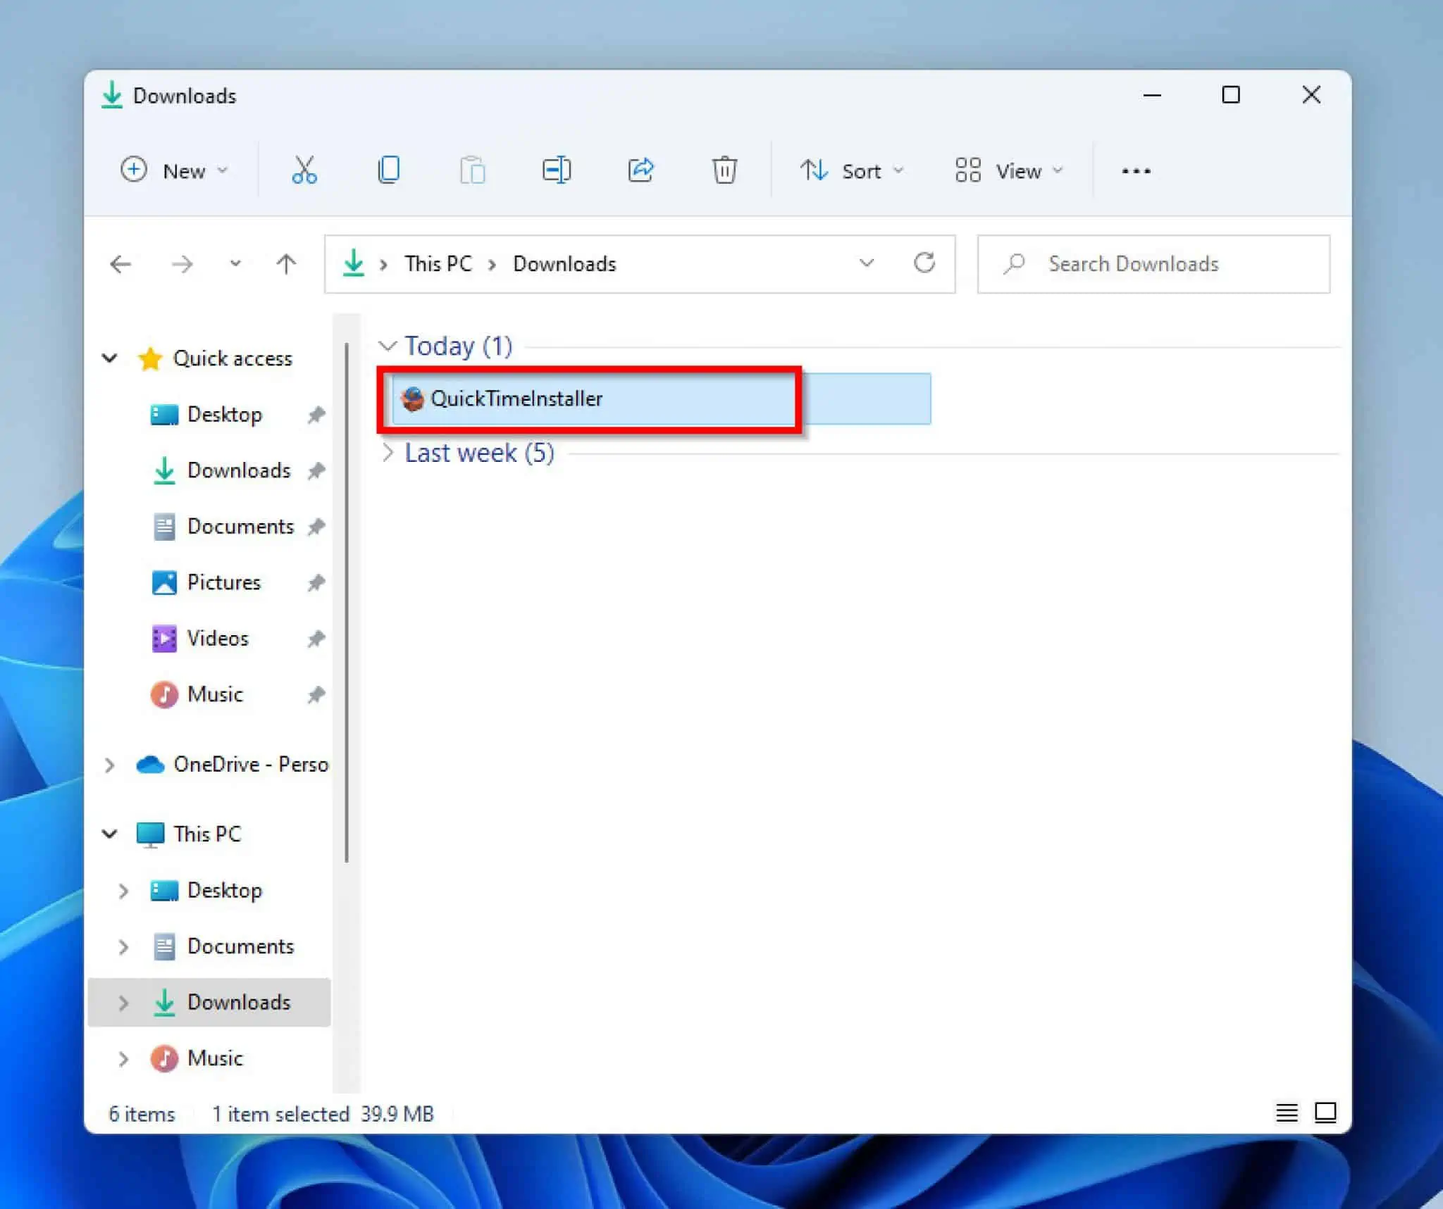Click the Copy icon in toolbar
The image size is (1443, 1209).
pyautogui.click(x=388, y=170)
